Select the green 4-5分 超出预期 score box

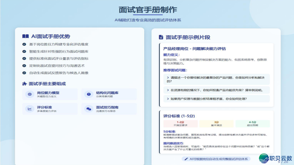252,123
